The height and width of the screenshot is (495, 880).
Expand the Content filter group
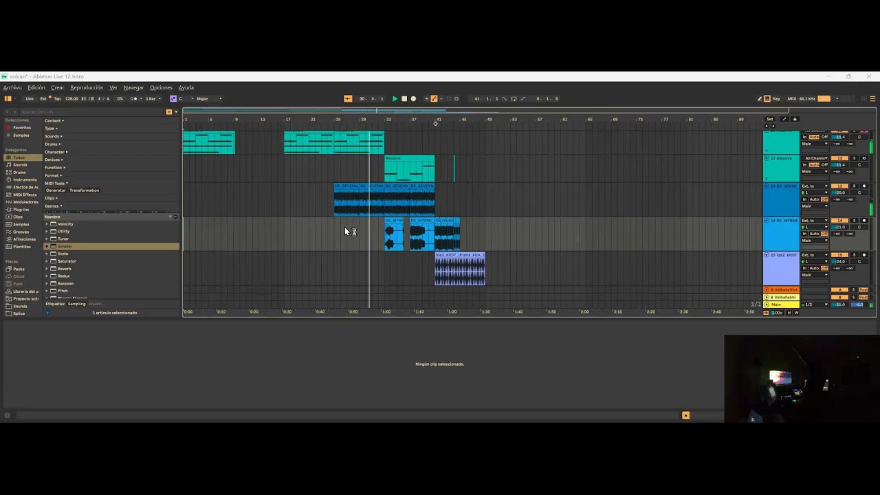pyautogui.click(x=54, y=120)
